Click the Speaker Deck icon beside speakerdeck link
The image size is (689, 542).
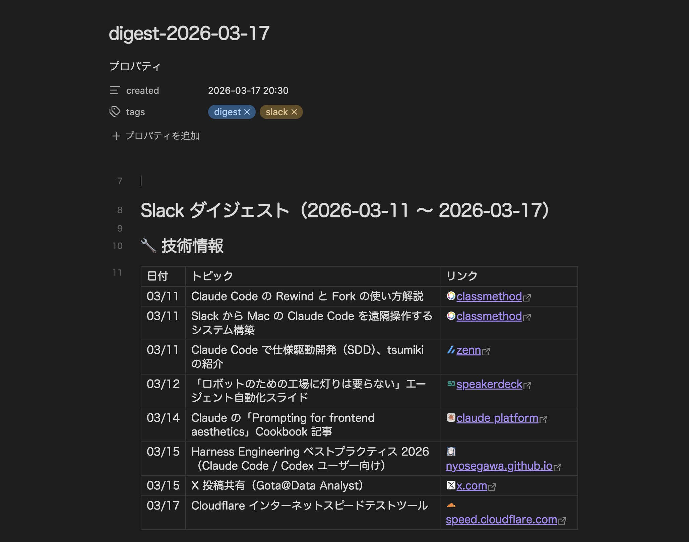[x=450, y=384]
